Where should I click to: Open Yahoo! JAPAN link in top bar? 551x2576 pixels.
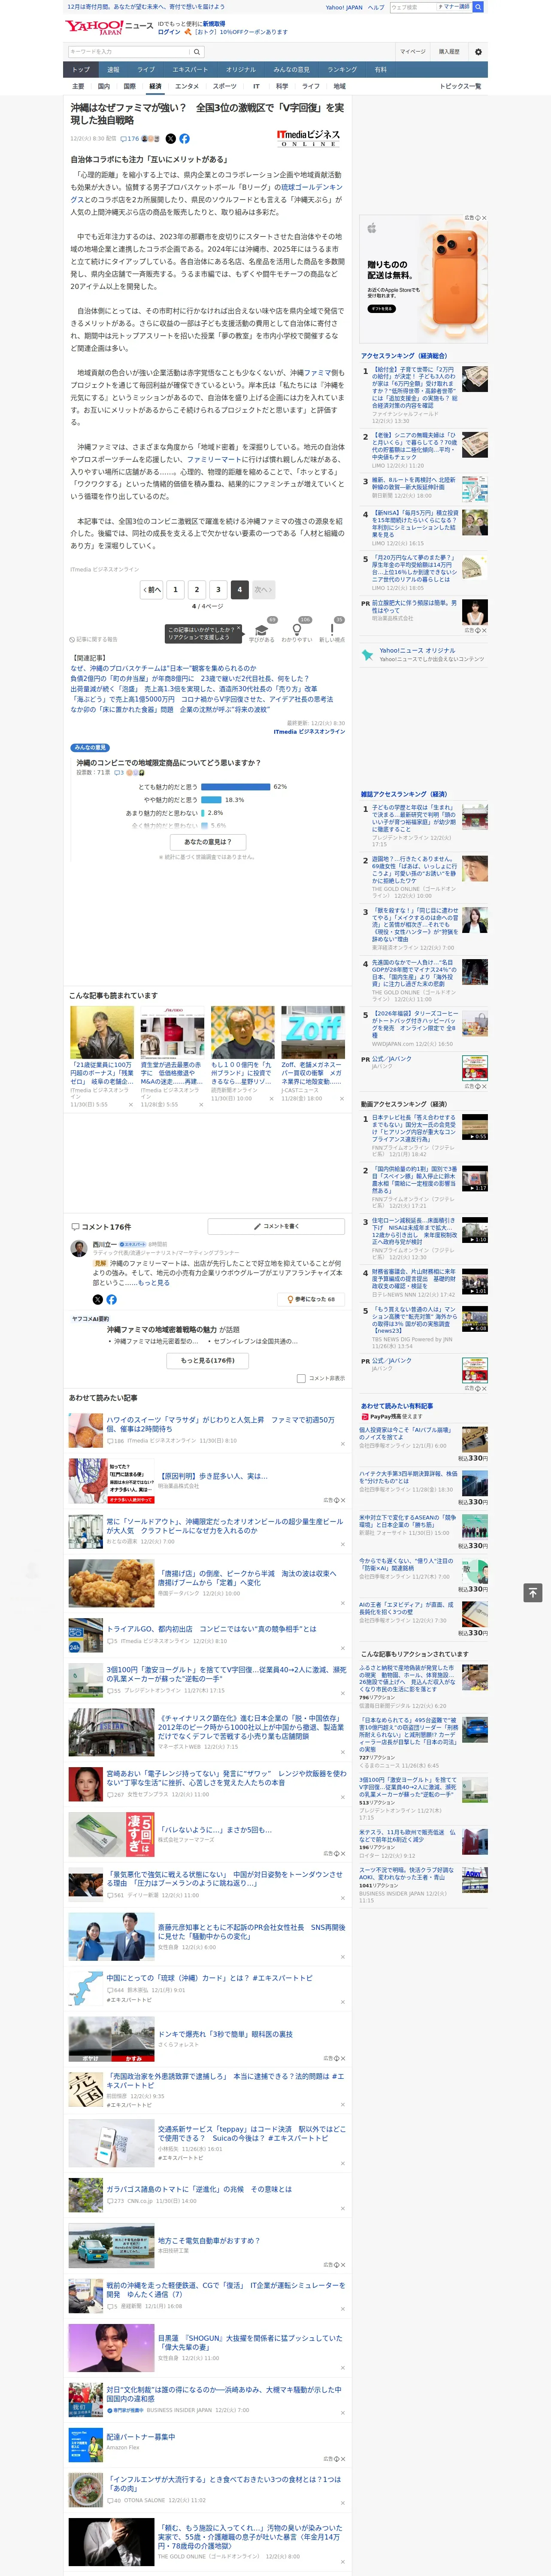pos(344,7)
